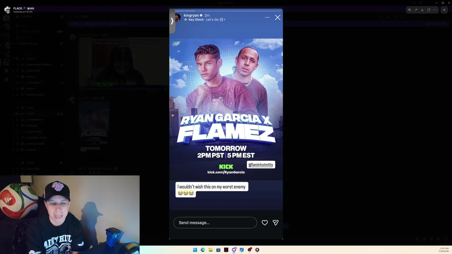Click the FLACO username in the viewer header
This screenshot has width=452, height=254.
(x=18, y=8)
